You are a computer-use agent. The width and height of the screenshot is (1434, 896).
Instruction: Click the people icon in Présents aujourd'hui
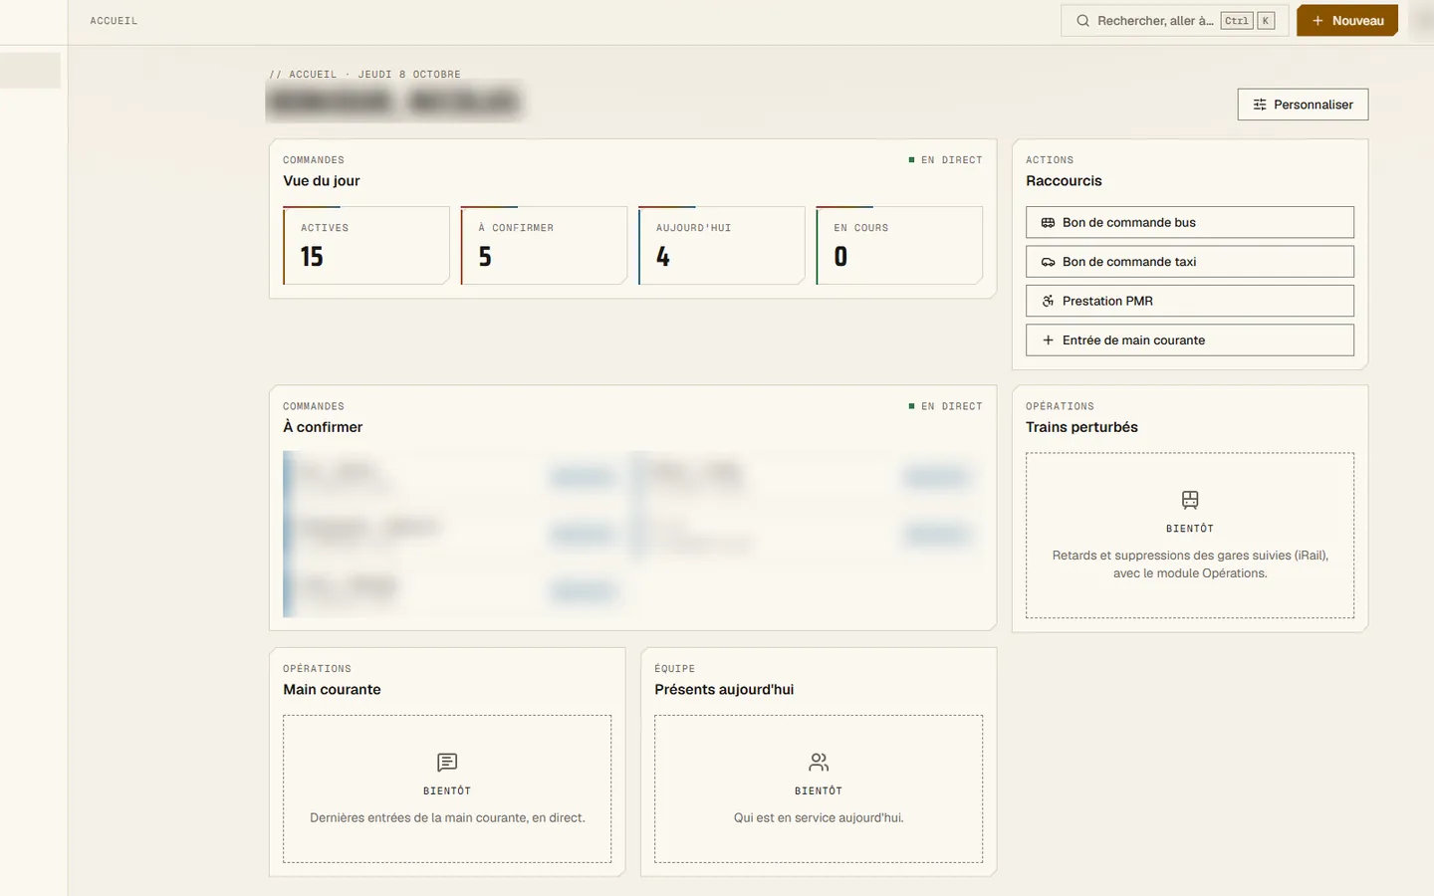819,763
